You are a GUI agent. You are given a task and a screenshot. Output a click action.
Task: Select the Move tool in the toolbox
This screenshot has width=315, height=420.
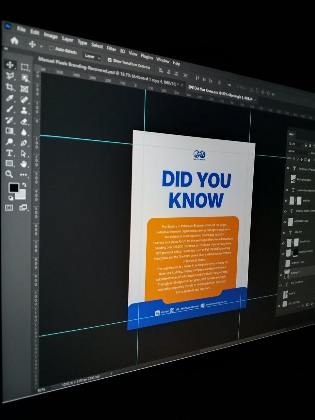click(x=10, y=64)
